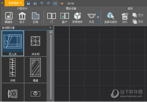Click the Save As icon
Screen dimensions: 147x102
coord(35,3)
